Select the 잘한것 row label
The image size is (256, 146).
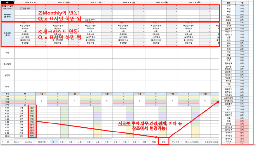point(7,75)
